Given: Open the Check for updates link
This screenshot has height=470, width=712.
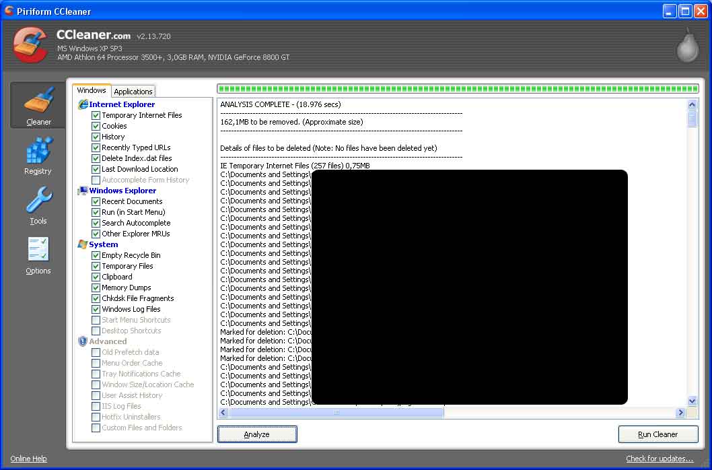Looking at the screenshot, I should pyautogui.click(x=659, y=459).
